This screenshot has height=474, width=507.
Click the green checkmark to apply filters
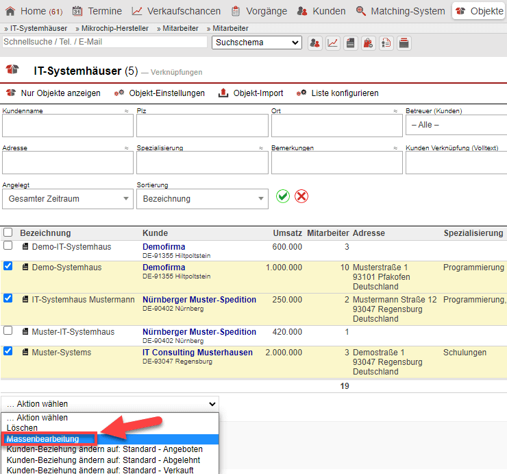(x=283, y=196)
